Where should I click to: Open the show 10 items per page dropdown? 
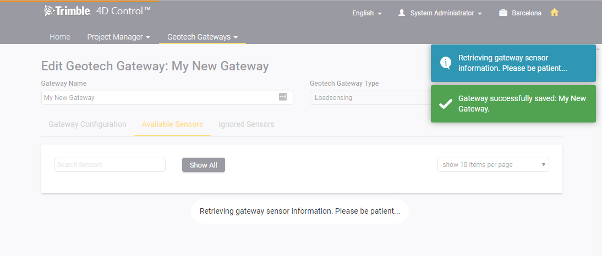point(493,165)
